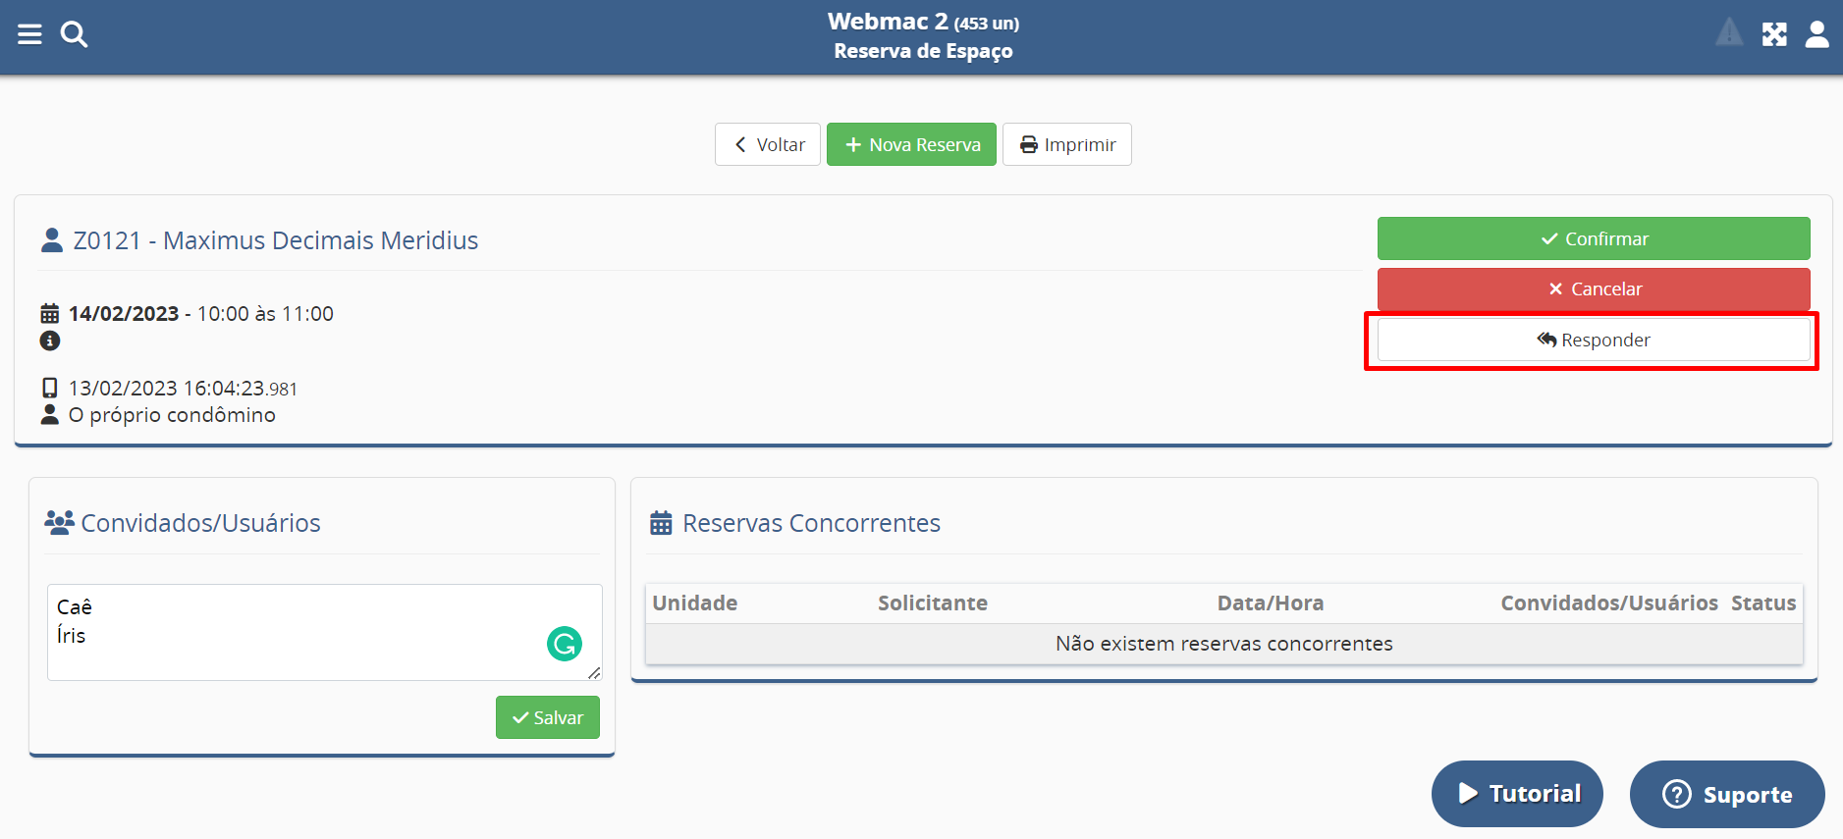
Task: Toggle fullscreen with the expand icon
Action: coord(1773,34)
